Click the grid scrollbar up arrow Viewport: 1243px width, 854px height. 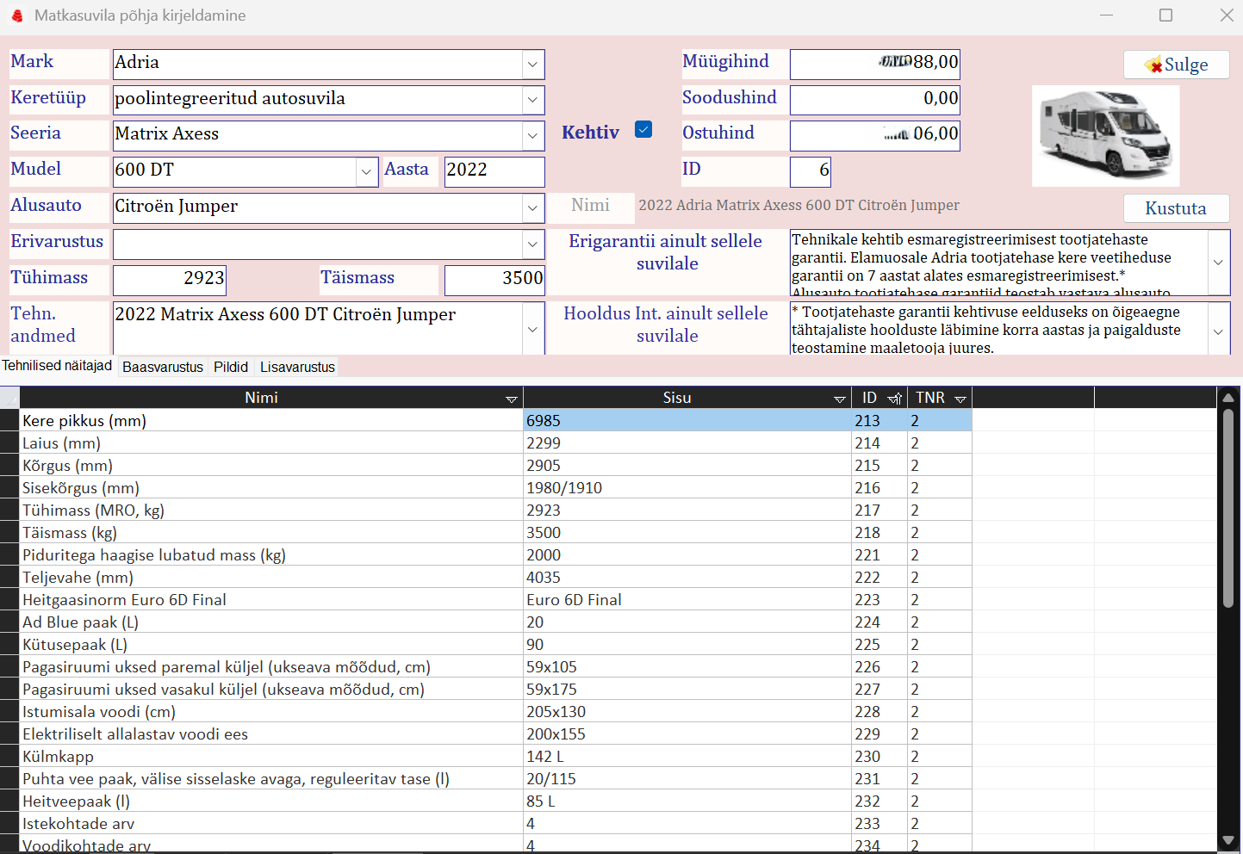click(1229, 398)
